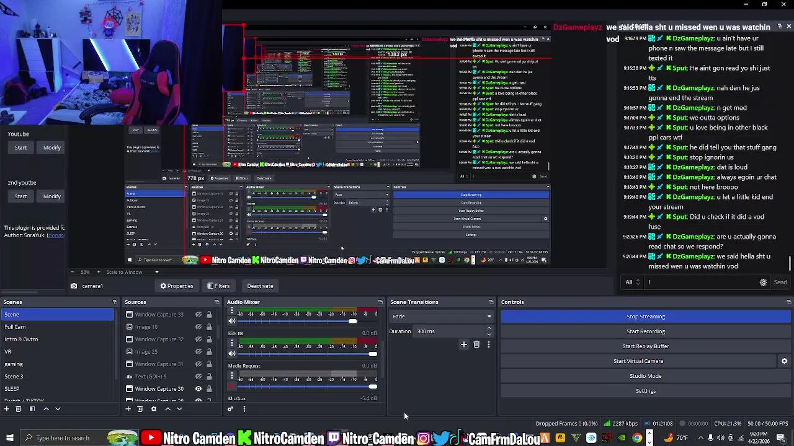Add a scene transition with plus icon
This screenshot has width=794, height=446.
(x=463, y=344)
